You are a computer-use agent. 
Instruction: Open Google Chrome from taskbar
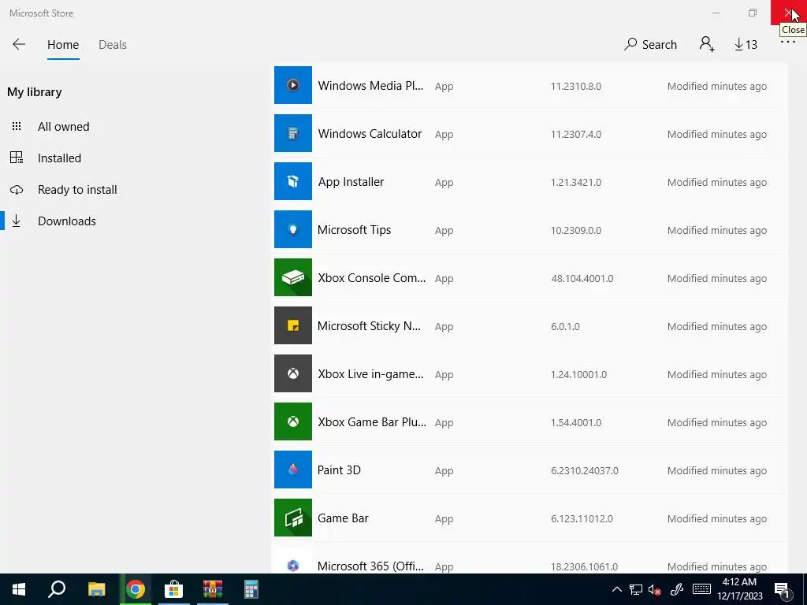click(136, 589)
